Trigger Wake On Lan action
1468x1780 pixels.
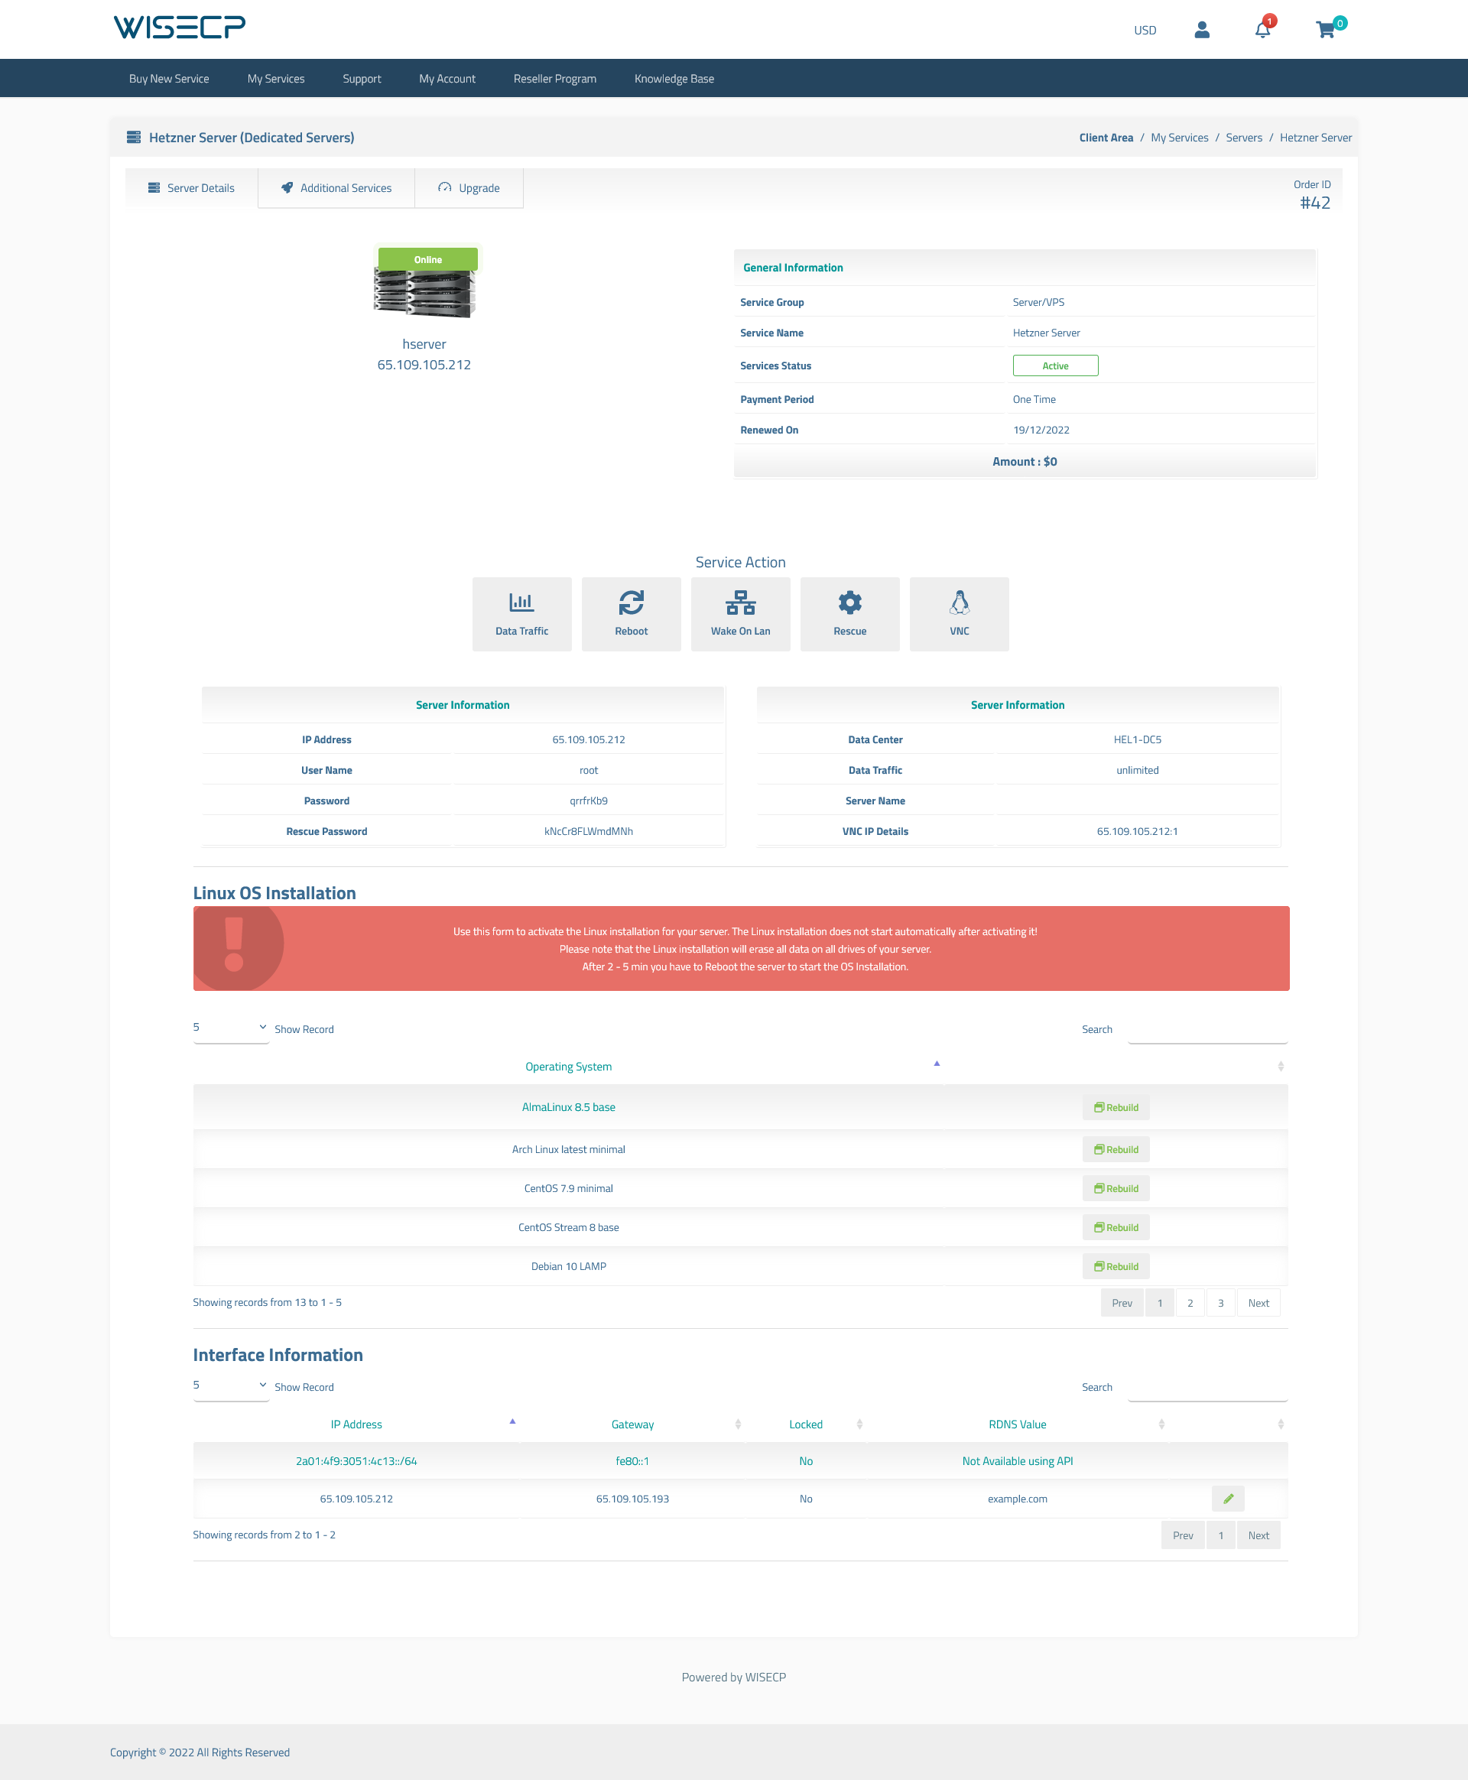[740, 614]
